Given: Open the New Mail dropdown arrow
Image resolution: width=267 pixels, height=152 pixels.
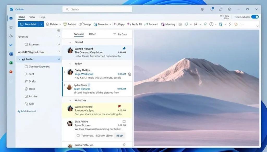Looking at the screenshot, I should click(x=41, y=24).
